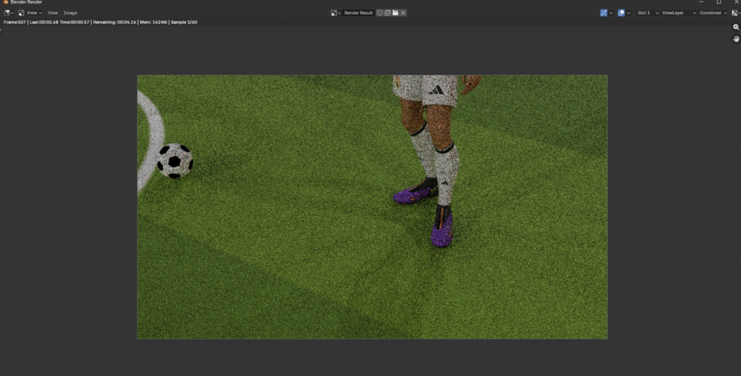Click the 'Mem: 1624M' status text
Viewport: 741px width, 376px height.
[x=153, y=22]
